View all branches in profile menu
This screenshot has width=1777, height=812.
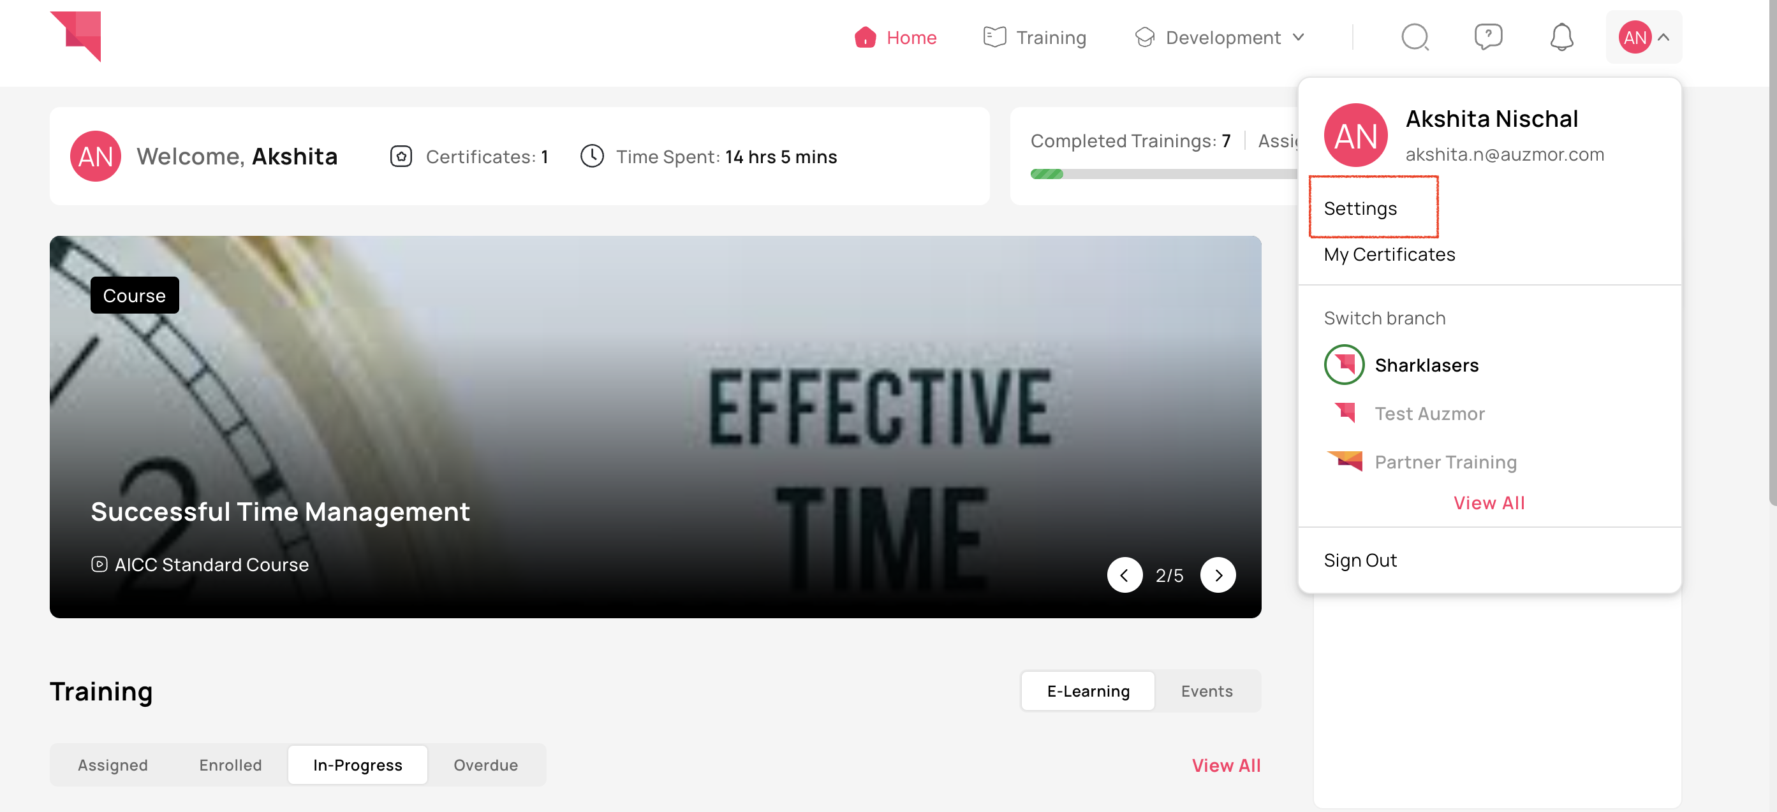pyautogui.click(x=1489, y=503)
